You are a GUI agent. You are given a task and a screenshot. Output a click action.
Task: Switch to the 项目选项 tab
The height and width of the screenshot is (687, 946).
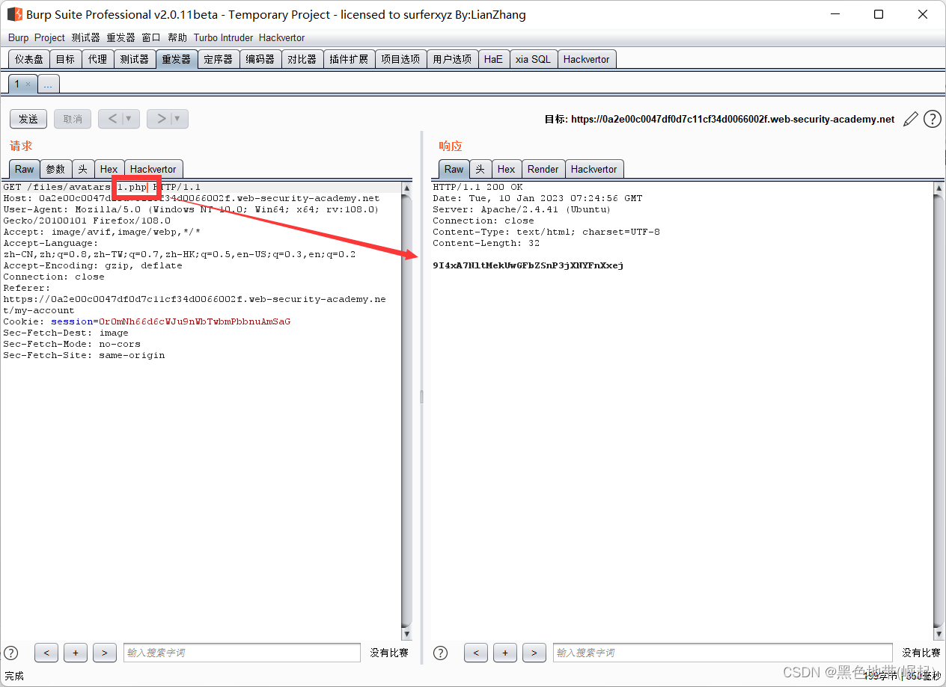pyautogui.click(x=400, y=59)
